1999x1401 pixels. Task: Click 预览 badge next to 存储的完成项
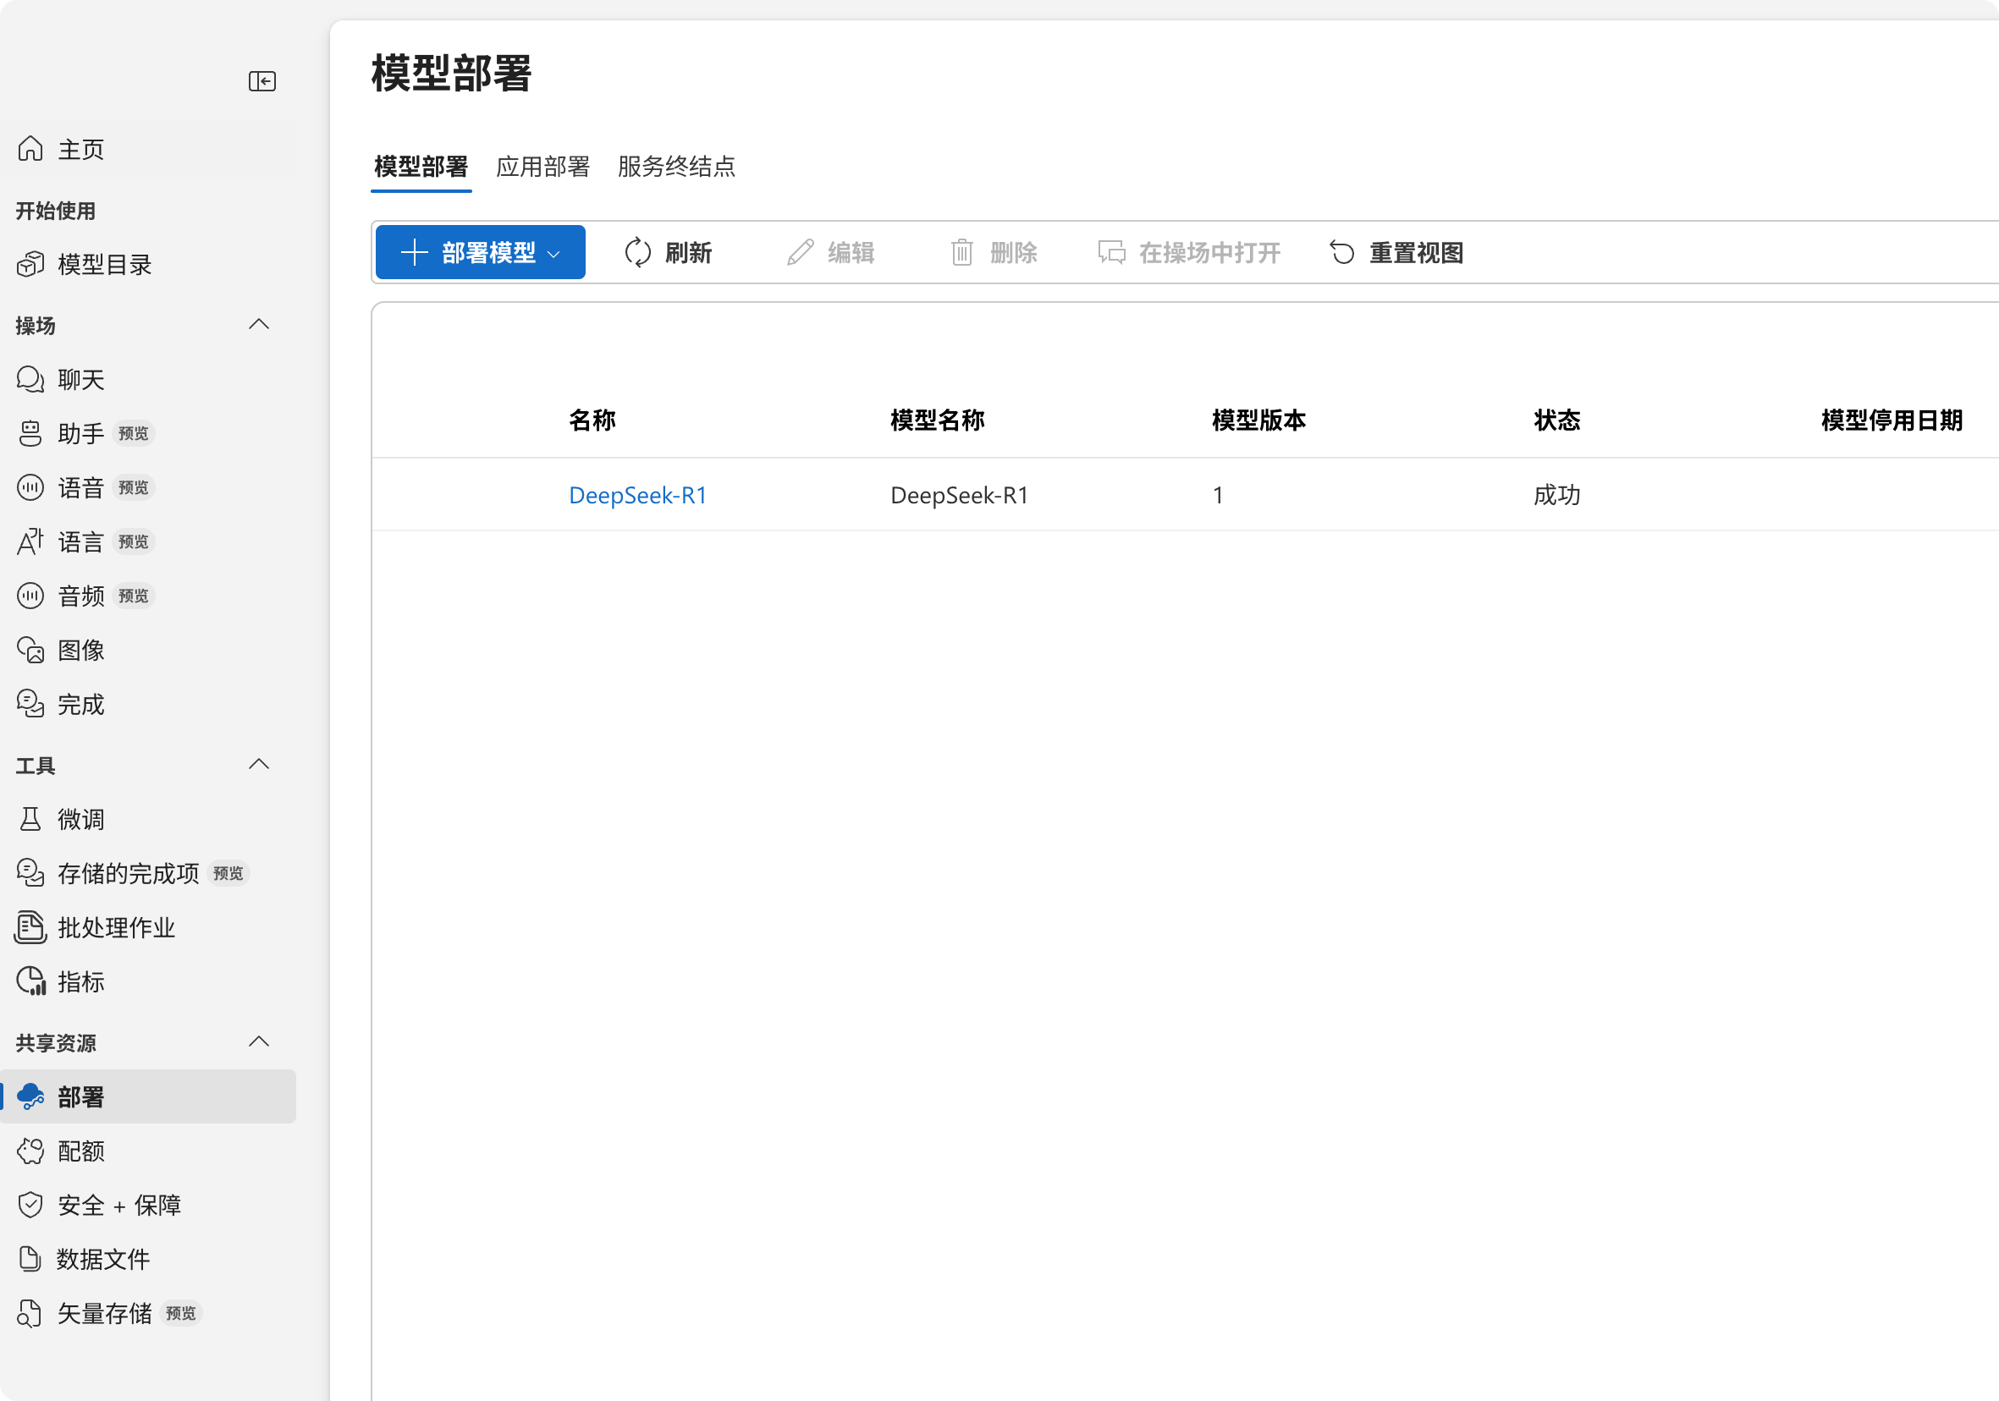pos(229,873)
